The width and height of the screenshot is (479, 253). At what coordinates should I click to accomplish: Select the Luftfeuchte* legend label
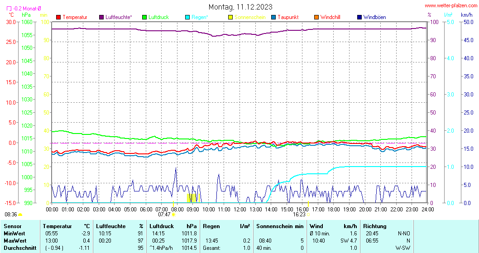click(119, 17)
